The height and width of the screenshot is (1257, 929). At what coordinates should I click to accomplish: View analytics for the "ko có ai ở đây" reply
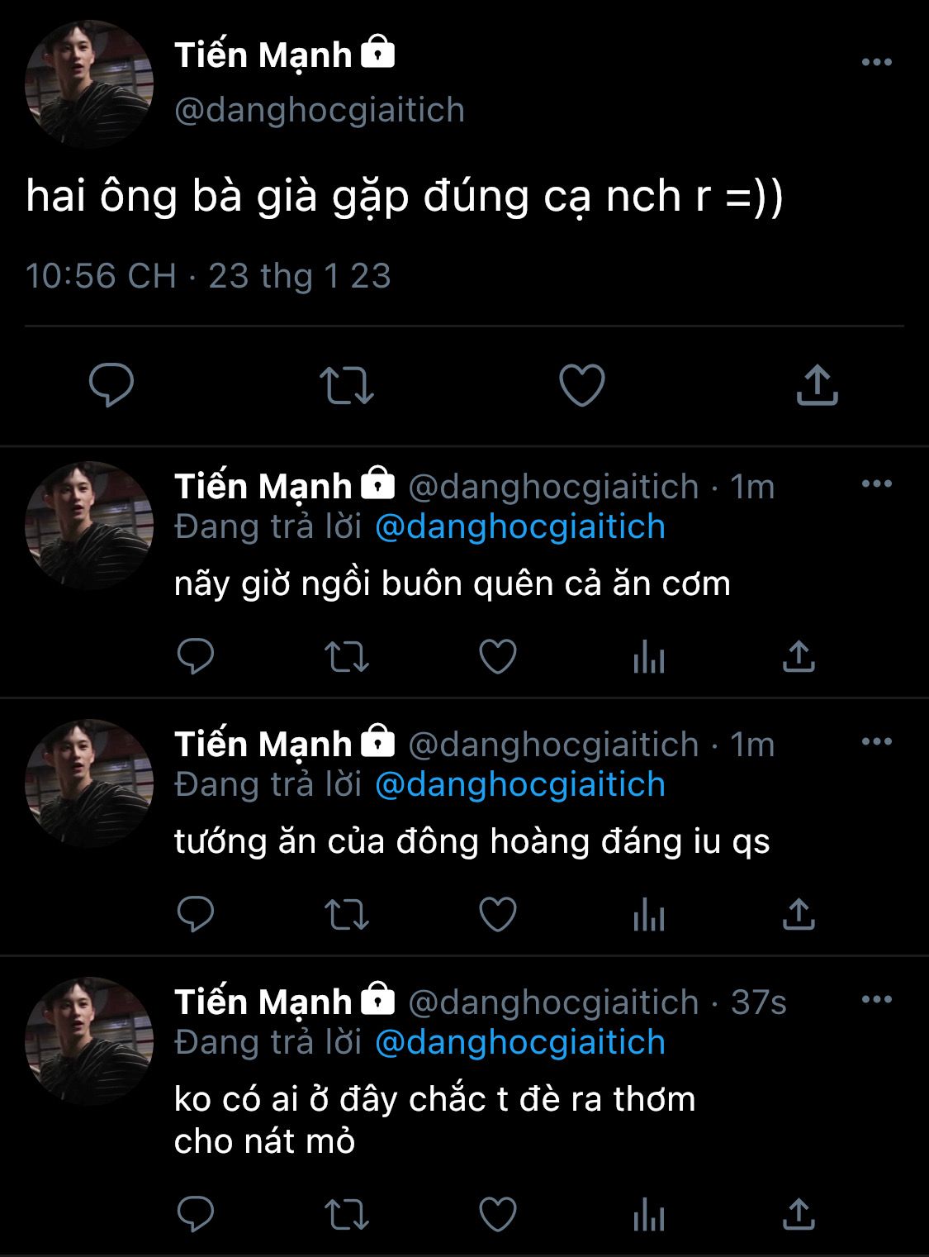click(x=648, y=1215)
